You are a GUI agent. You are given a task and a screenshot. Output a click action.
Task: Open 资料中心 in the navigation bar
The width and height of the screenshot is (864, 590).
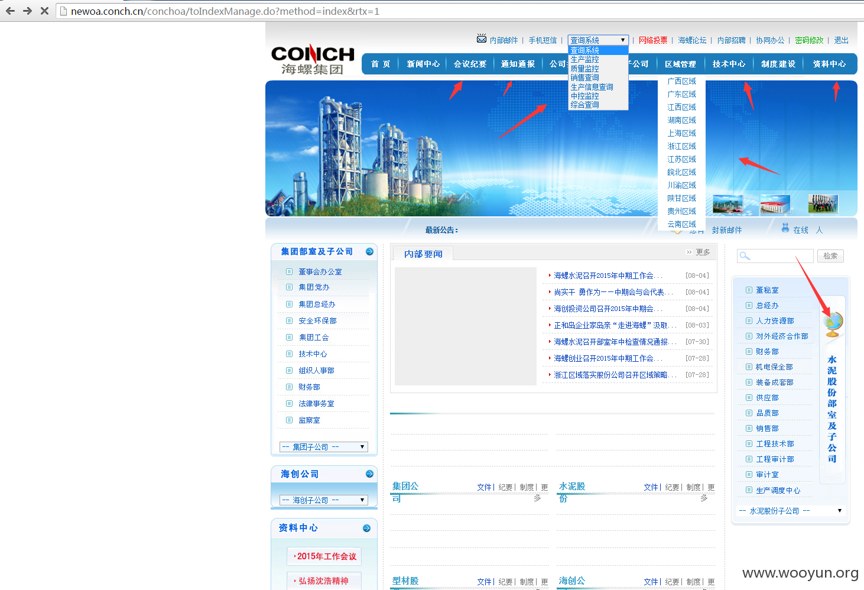tap(829, 64)
